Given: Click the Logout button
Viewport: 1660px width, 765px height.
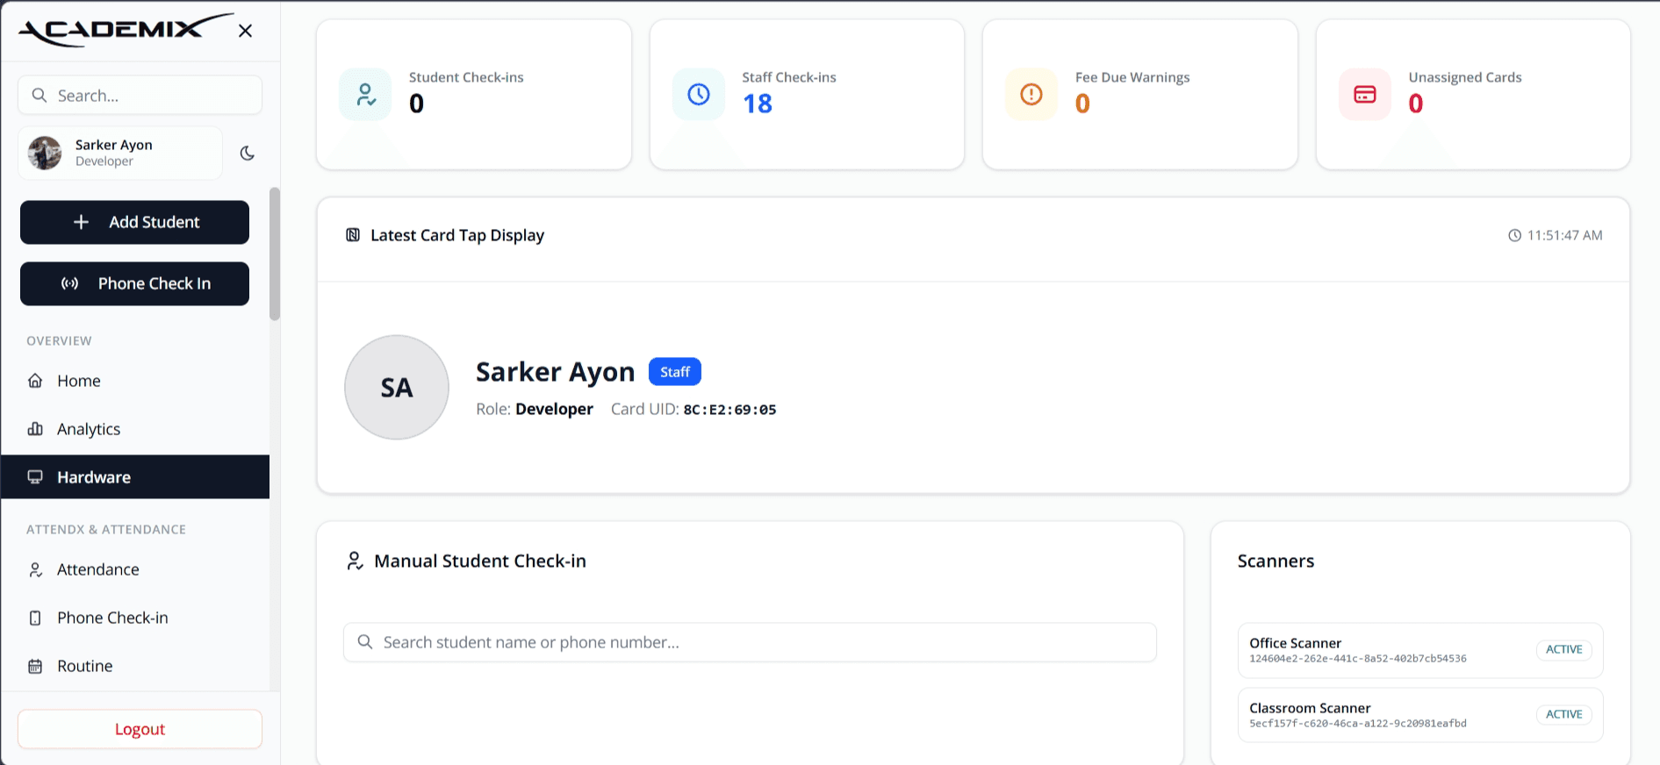Looking at the screenshot, I should [x=140, y=729].
